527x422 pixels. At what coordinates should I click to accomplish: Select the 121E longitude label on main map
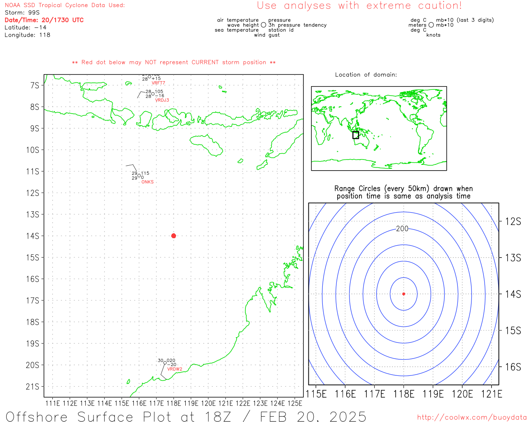tap(225, 403)
